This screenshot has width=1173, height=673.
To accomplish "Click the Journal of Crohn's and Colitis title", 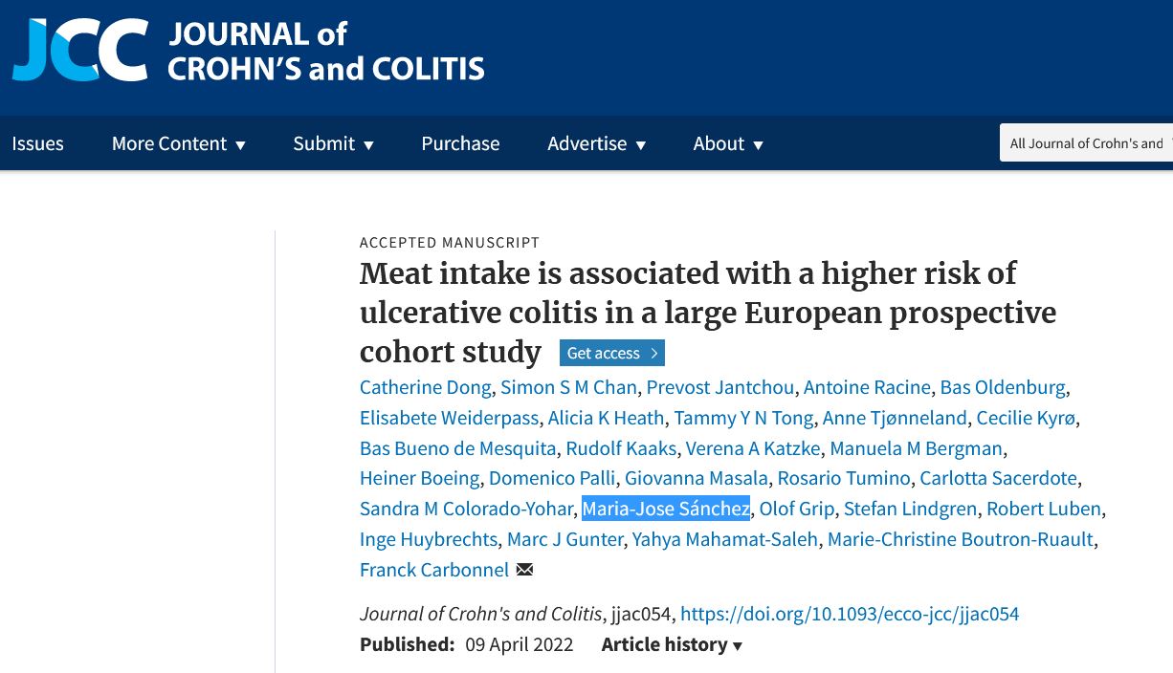I will pos(326,52).
